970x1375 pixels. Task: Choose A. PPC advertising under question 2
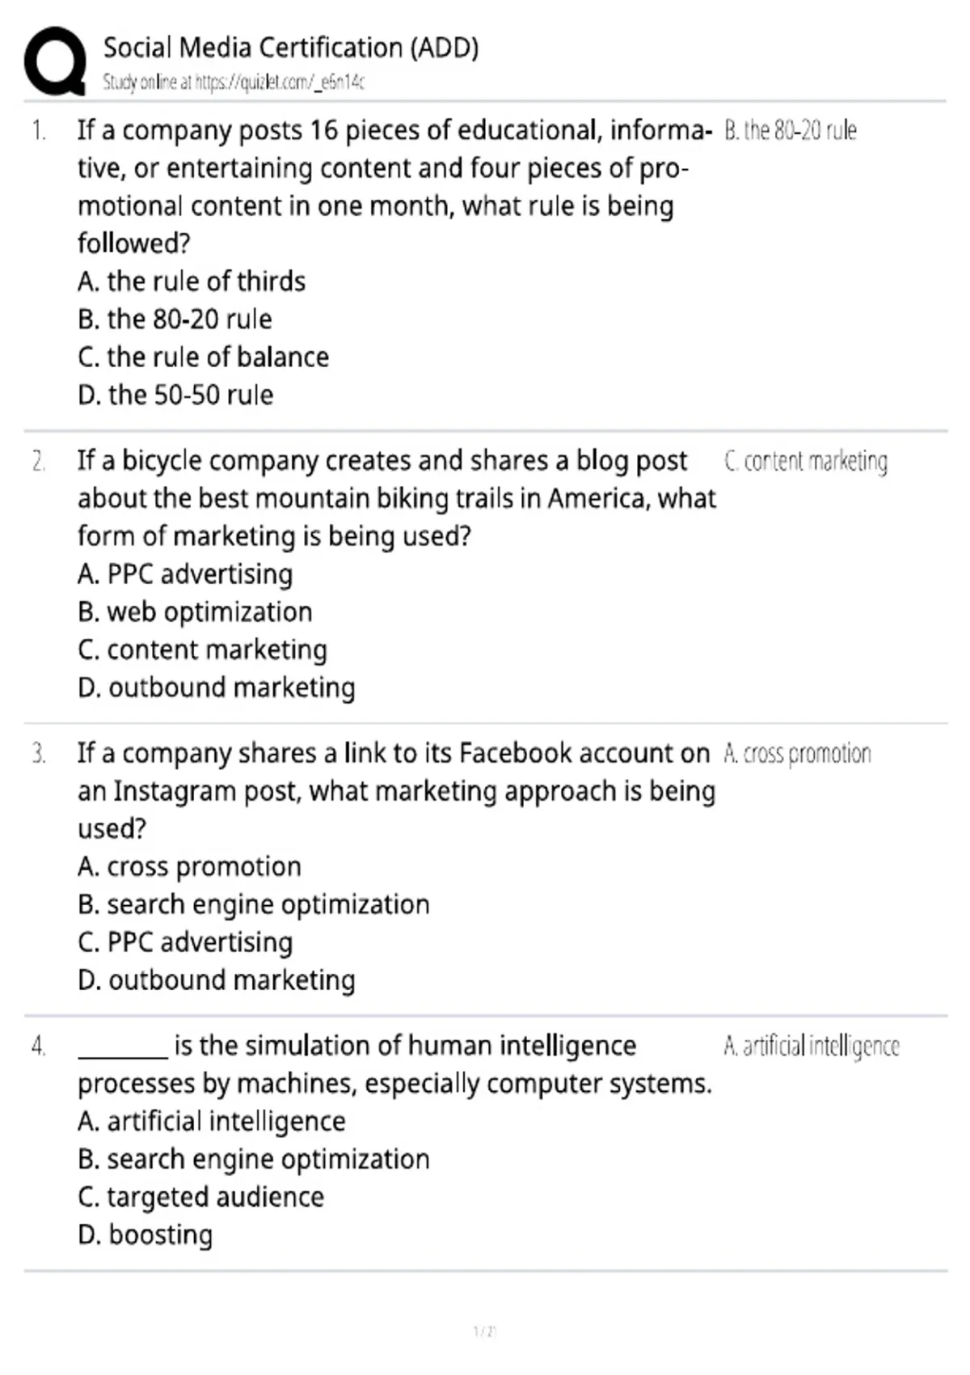(185, 573)
